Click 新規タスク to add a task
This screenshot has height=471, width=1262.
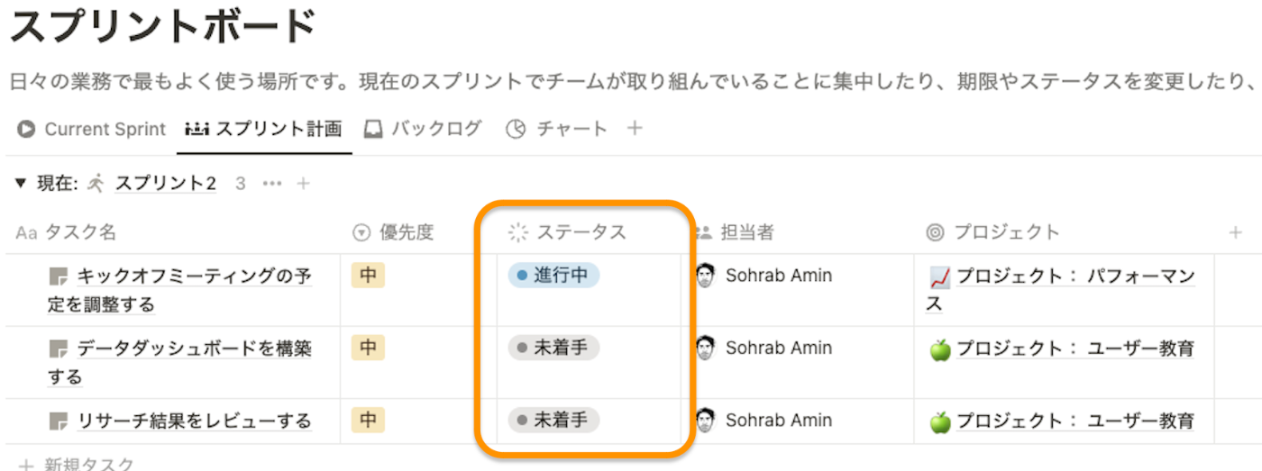(76, 464)
